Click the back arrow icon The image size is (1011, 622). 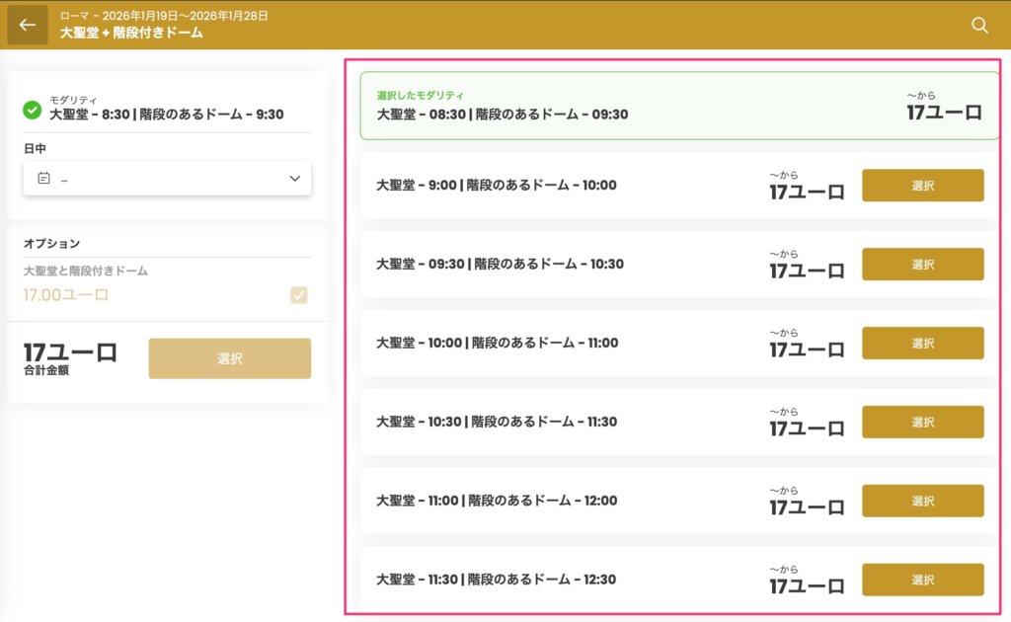28,26
